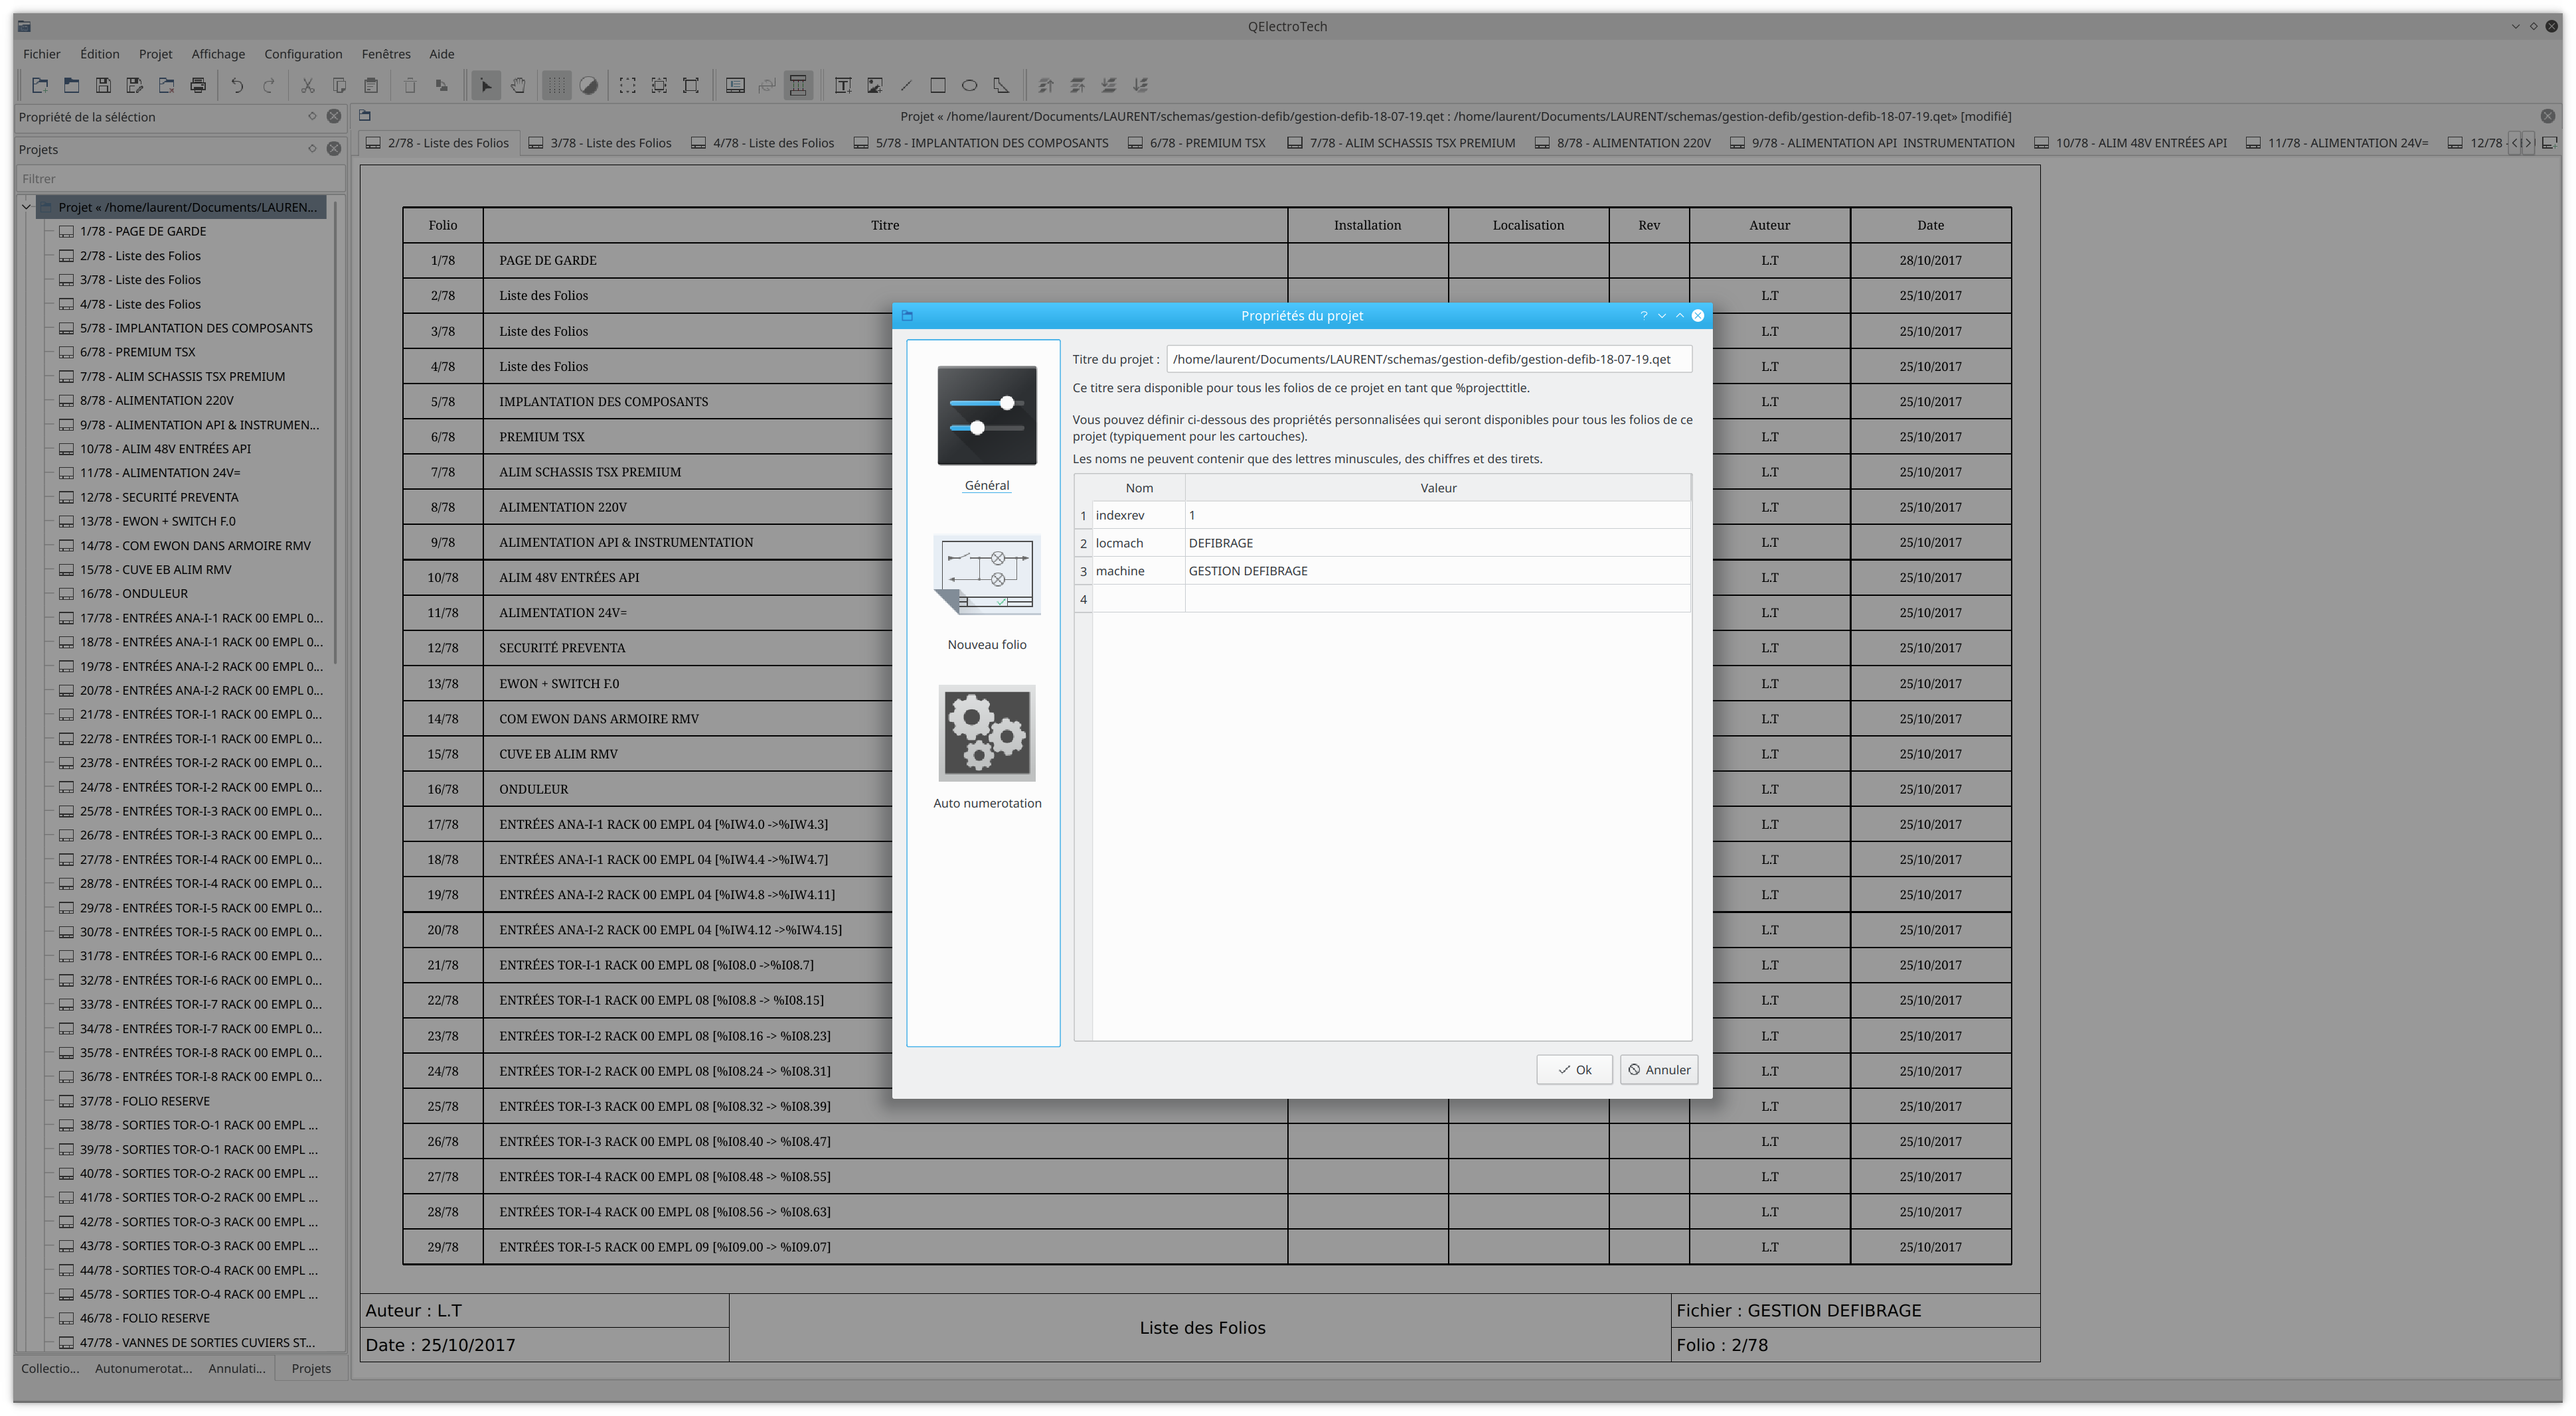Toggle the grid display button
This screenshot has height=1416, width=2576.
[556, 86]
